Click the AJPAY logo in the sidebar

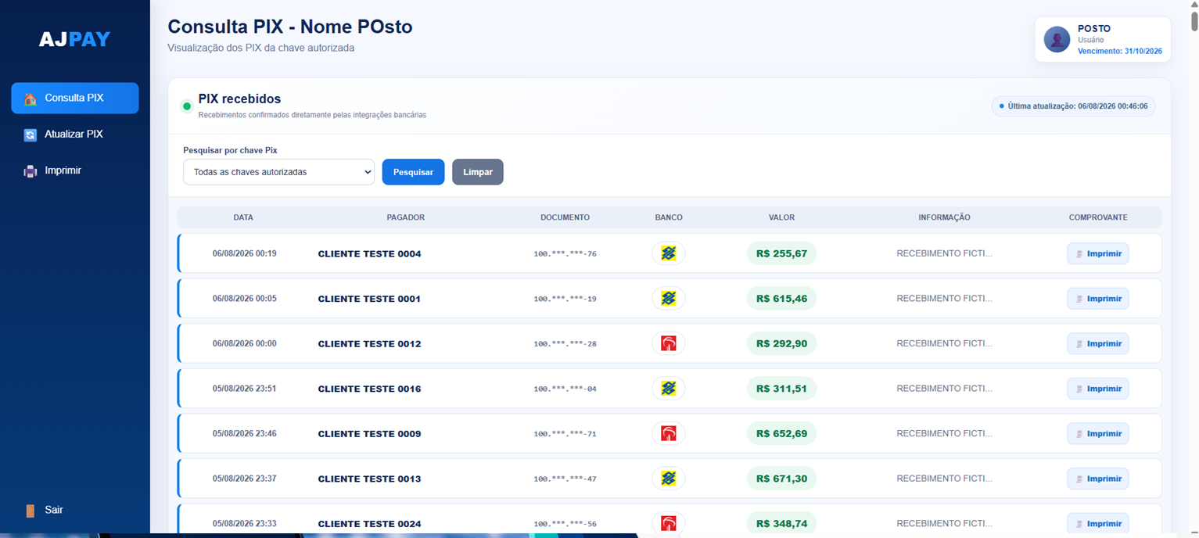click(x=75, y=39)
